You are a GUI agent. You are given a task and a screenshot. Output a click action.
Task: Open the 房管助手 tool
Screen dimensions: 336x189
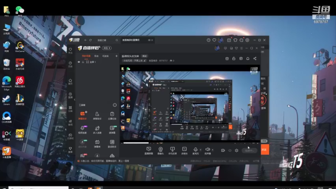point(97,115)
